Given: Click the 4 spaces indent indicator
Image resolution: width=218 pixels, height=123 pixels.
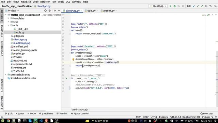Looking at the screenshot, I should [163, 117].
